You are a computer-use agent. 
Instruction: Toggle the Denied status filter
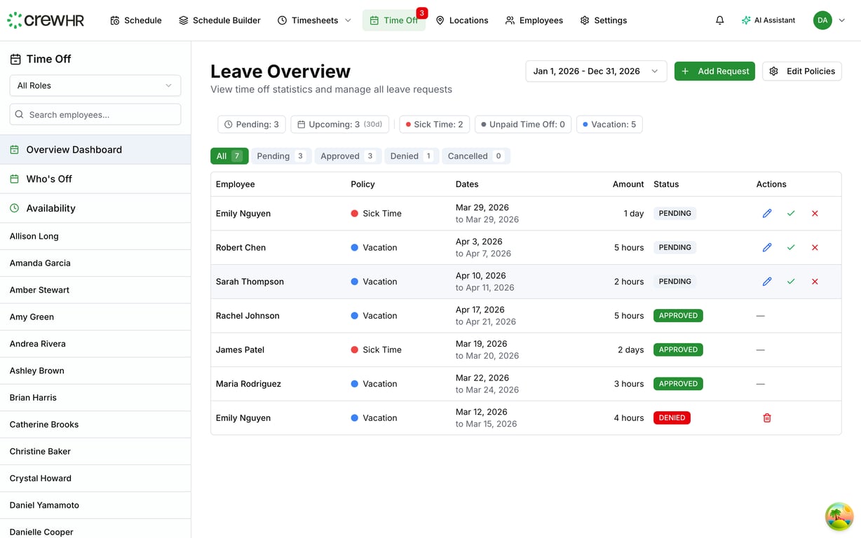click(411, 156)
